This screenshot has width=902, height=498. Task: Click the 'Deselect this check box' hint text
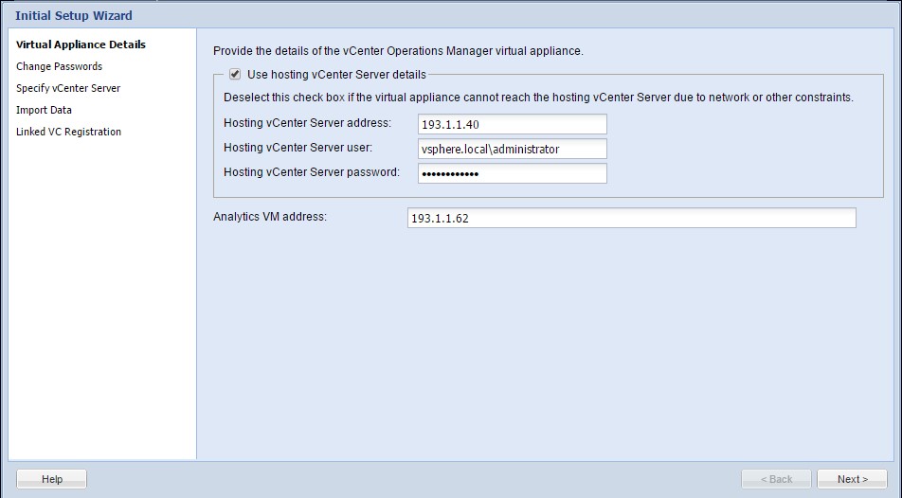(538, 98)
